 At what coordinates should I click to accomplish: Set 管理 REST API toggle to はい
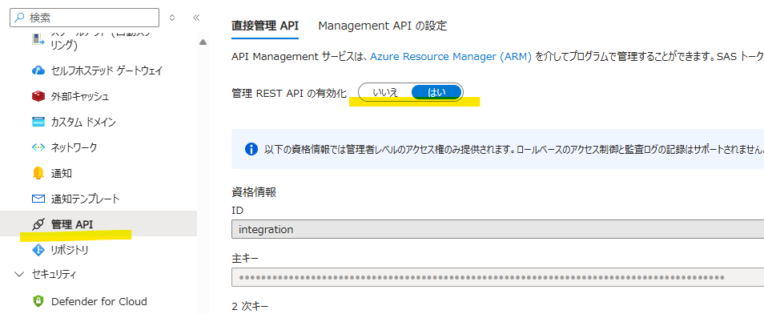click(436, 92)
